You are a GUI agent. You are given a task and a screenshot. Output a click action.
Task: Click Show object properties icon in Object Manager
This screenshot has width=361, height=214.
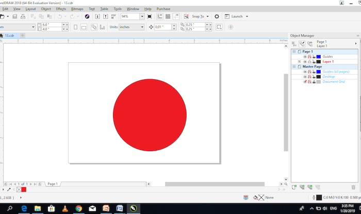click(x=294, y=44)
